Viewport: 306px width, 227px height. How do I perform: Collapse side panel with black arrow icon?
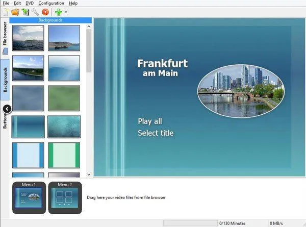pyautogui.click(x=7, y=108)
